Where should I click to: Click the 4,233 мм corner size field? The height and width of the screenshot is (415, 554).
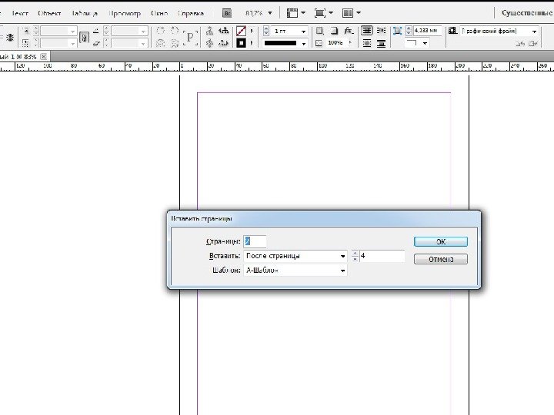click(427, 31)
